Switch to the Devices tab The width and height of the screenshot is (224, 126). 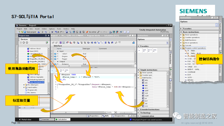coord(24,39)
